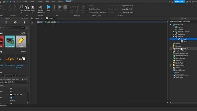Click the notifications bell icon
The image size is (197, 111).
point(172,2)
